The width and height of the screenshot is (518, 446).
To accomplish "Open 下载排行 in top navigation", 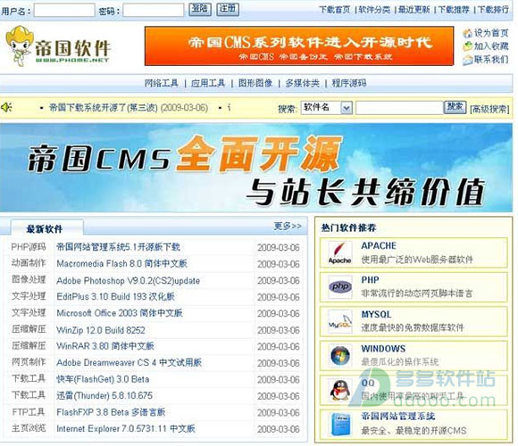I will [x=493, y=10].
